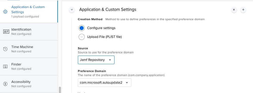Open the com.microsoft.autoupdate2 preference domain dropdown
The height and width of the screenshot is (93, 253).
click(x=105, y=83)
